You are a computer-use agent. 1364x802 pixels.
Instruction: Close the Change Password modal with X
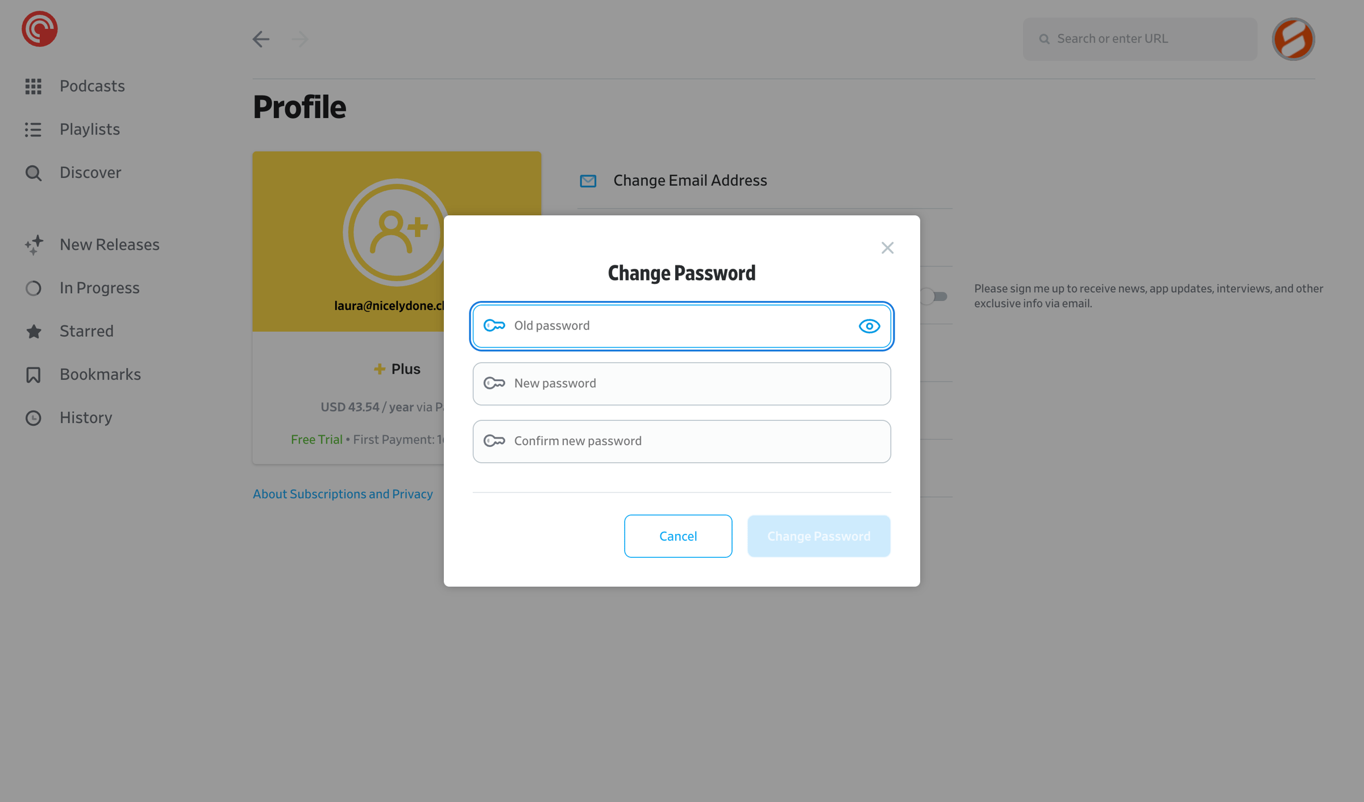[887, 248]
